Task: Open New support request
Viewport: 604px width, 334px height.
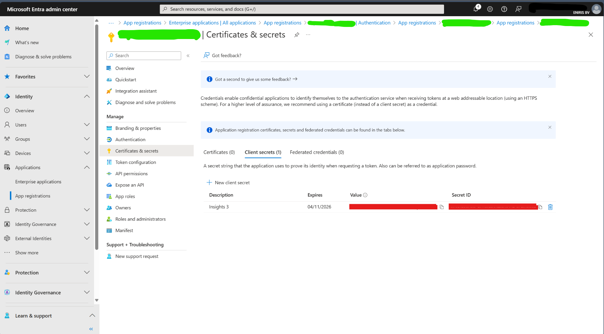Action: (x=137, y=256)
